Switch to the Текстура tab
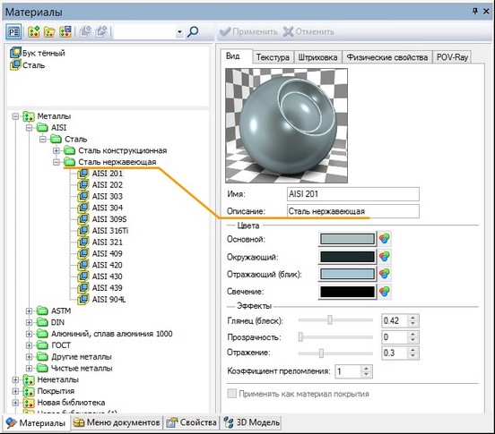 273,57
